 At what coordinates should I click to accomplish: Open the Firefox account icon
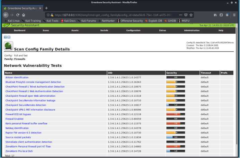click(227, 15)
